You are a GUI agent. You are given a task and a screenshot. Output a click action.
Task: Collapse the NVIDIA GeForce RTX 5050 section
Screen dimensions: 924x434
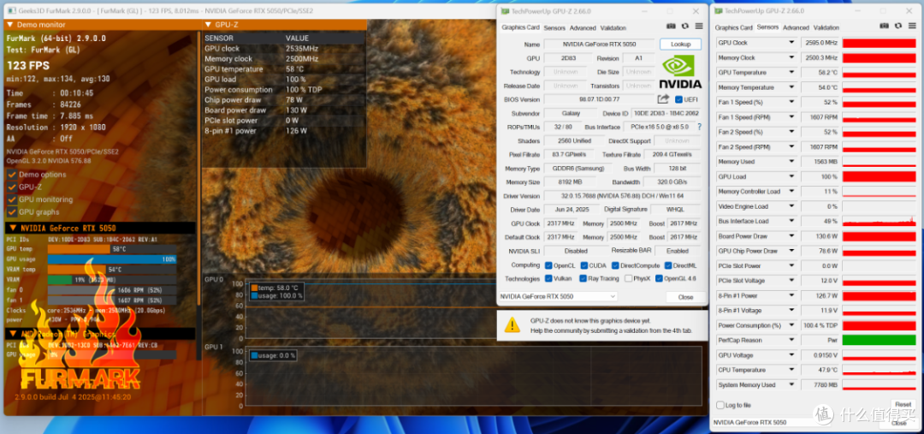click(13, 228)
